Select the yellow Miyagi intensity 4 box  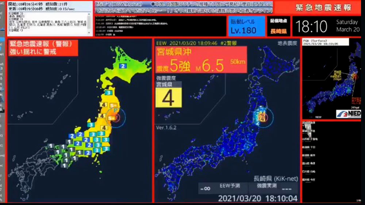click(x=169, y=97)
